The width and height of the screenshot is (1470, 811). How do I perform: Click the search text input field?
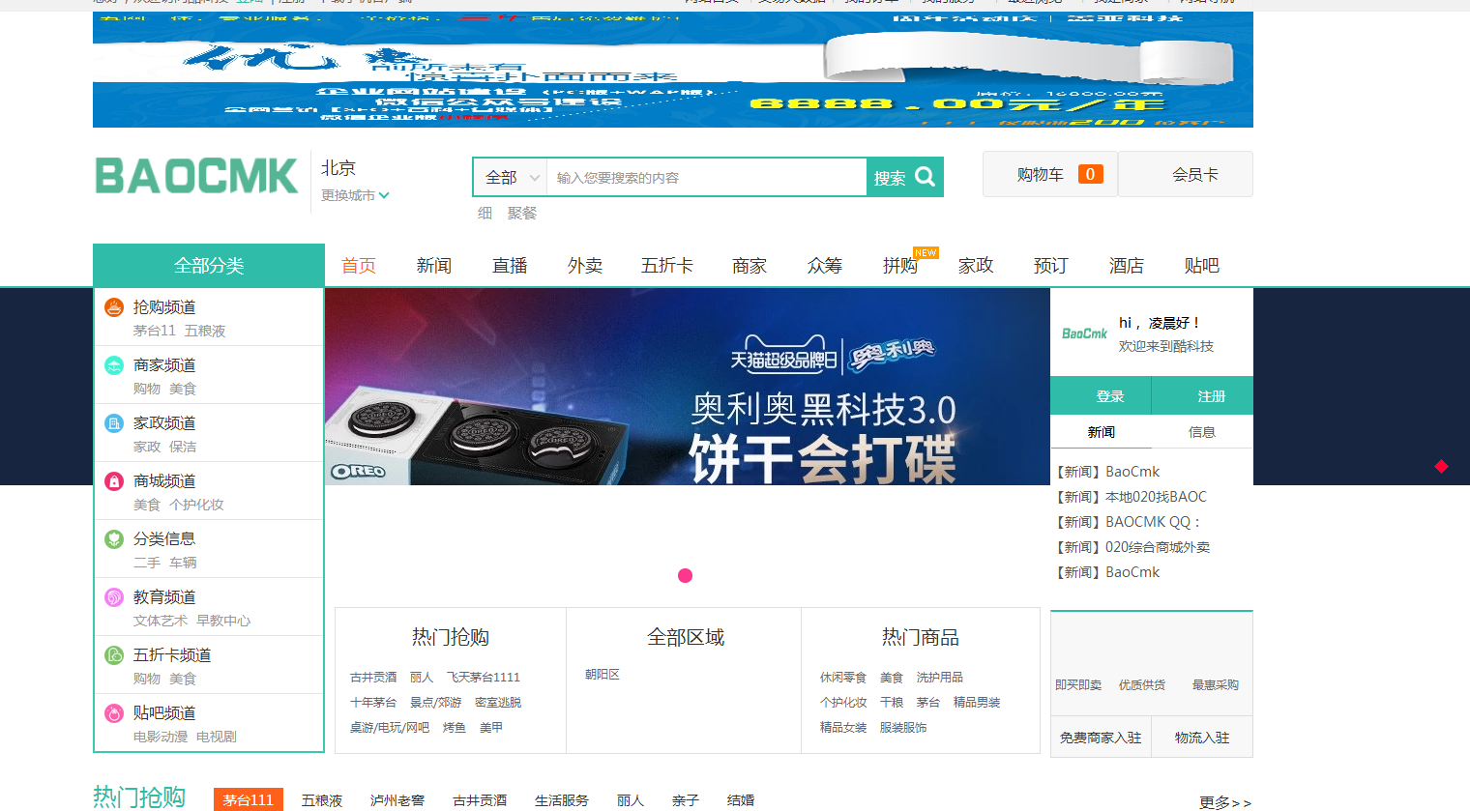click(x=706, y=178)
